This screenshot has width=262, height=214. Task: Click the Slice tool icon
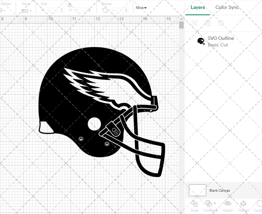[x=194, y=204]
